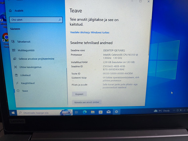Click Nimeta see arvuti ümber button
This screenshot has width=188, height=141.
(87, 102)
